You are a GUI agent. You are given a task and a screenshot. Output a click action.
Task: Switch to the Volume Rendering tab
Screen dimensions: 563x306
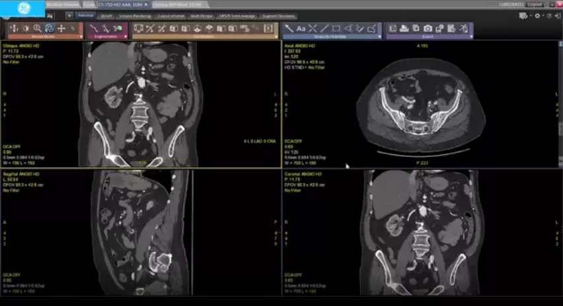(x=135, y=16)
